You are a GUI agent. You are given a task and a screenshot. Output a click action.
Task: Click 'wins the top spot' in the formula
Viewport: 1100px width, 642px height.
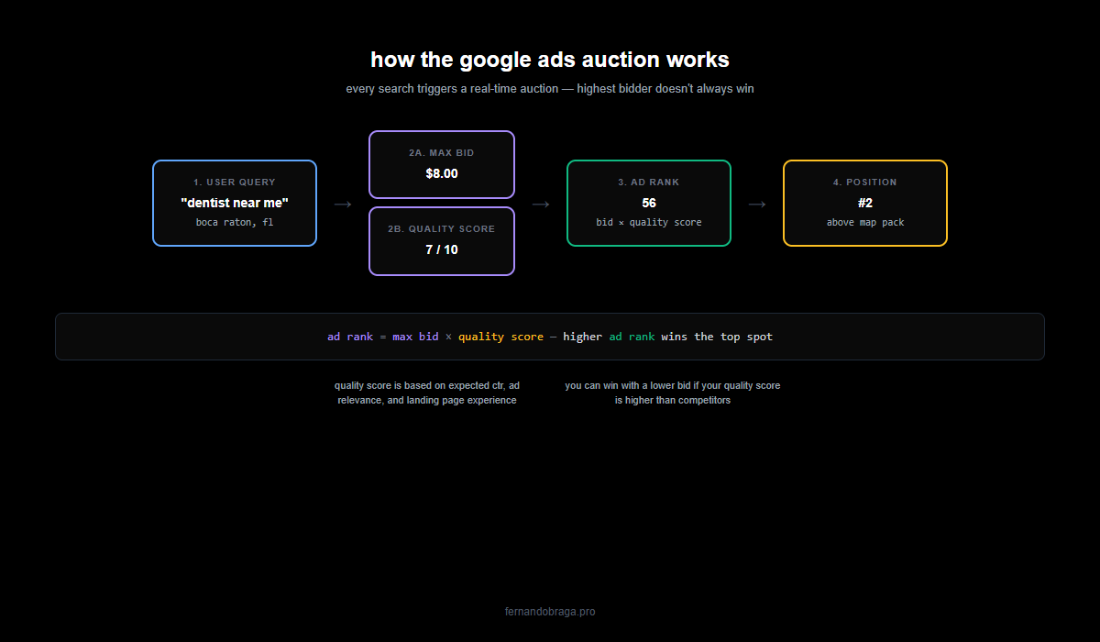pos(717,337)
